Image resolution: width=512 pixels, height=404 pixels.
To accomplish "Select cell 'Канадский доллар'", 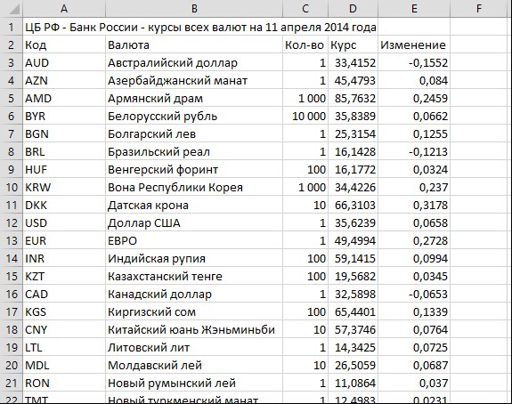I will [x=194, y=294].
